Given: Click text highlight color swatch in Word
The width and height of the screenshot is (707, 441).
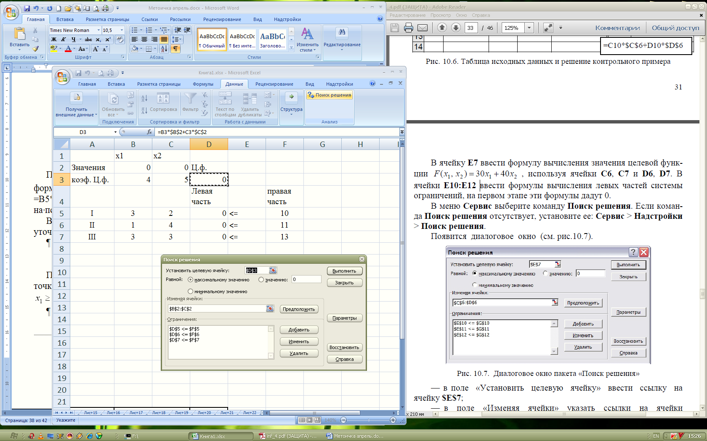Looking at the screenshot, I should pyautogui.click(x=53, y=49).
